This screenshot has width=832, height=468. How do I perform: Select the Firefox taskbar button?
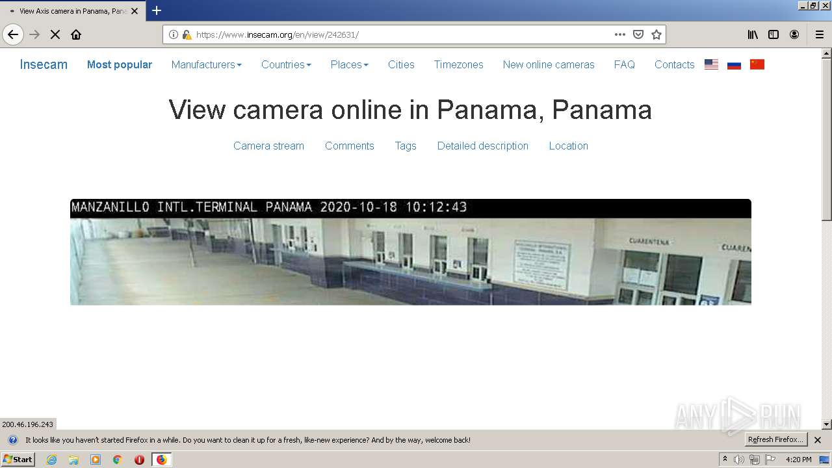click(x=161, y=460)
